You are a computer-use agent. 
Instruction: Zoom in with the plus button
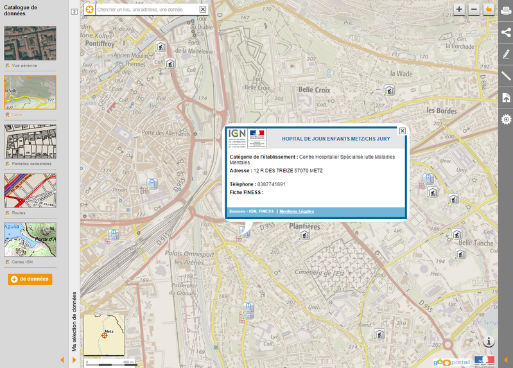click(459, 9)
